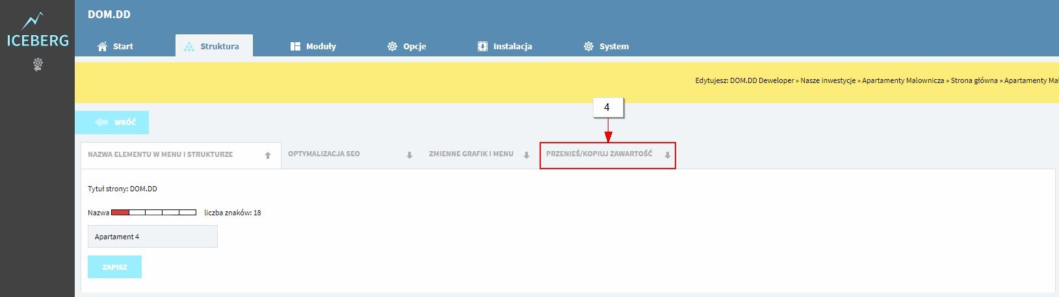Expand Optymalizacja SEO with down arrow
This screenshot has width=1059, height=297.
pyautogui.click(x=410, y=155)
